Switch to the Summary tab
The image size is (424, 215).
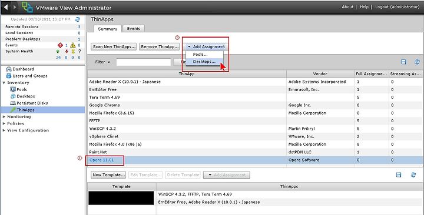pyautogui.click(x=107, y=29)
